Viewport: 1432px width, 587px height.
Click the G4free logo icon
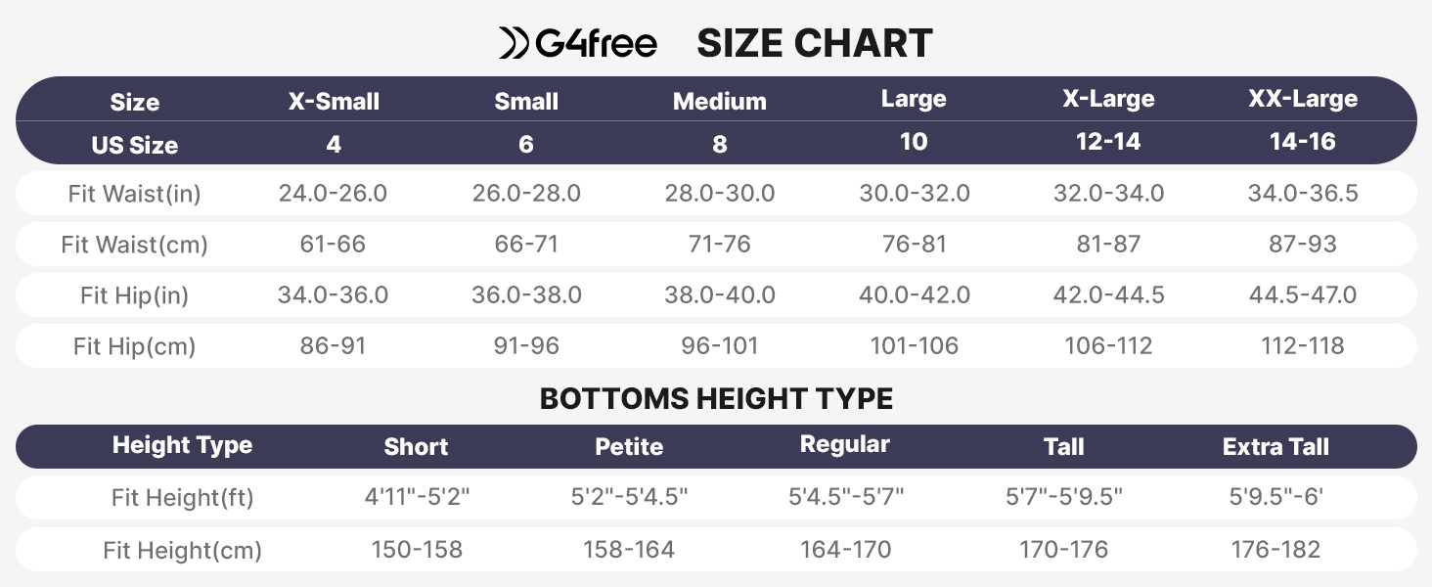click(x=514, y=44)
